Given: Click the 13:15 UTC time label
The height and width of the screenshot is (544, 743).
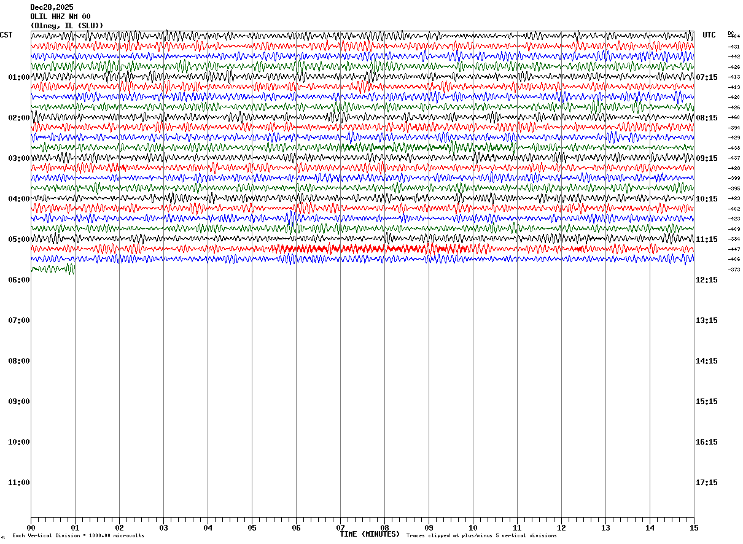Looking at the screenshot, I should pos(707,321).
